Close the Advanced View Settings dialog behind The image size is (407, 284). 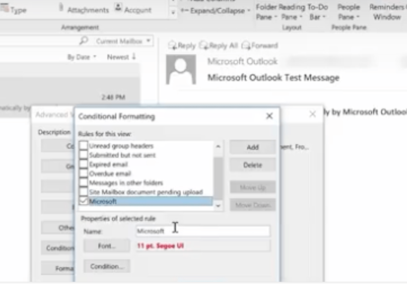click(312, 114)
